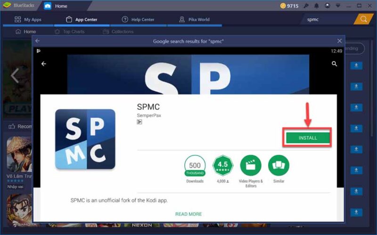
Task: Select the Top Charts sub-tab
Action: [70, 32]
